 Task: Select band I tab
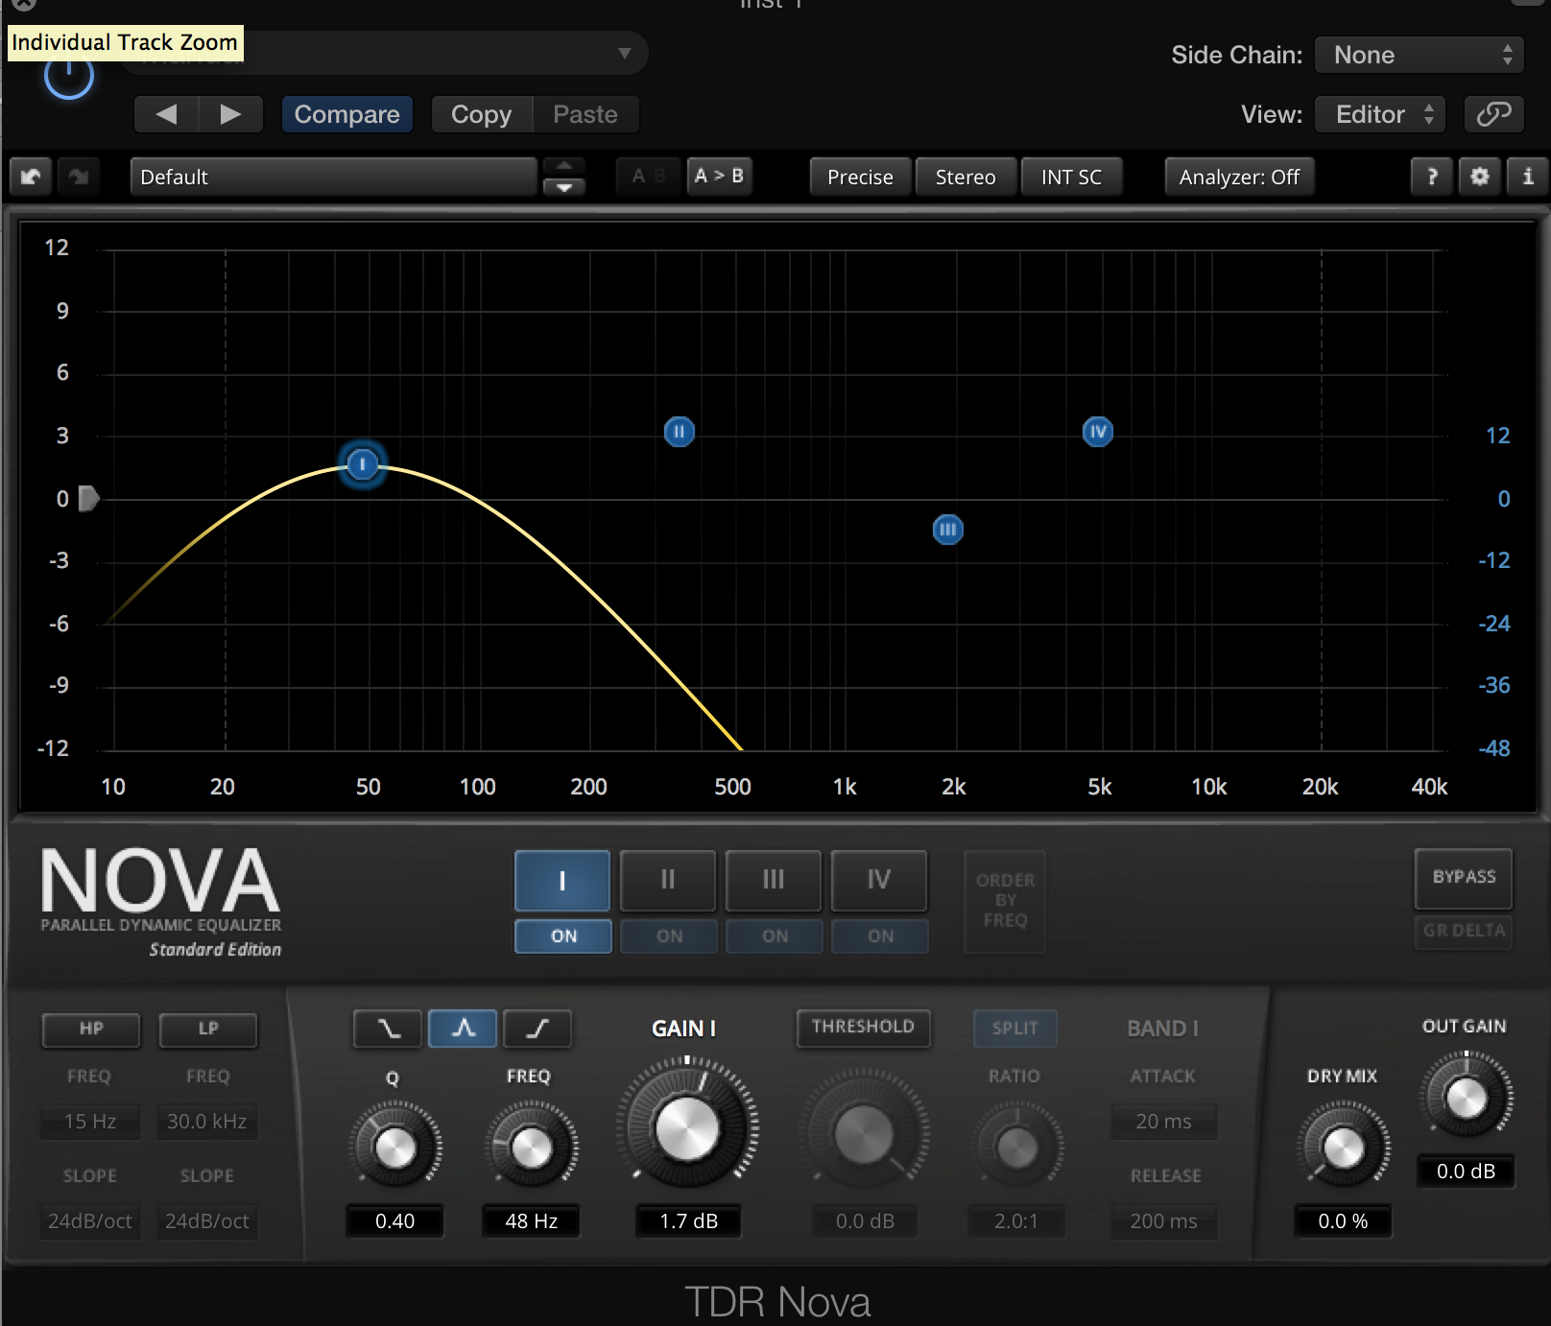(562, 880)
